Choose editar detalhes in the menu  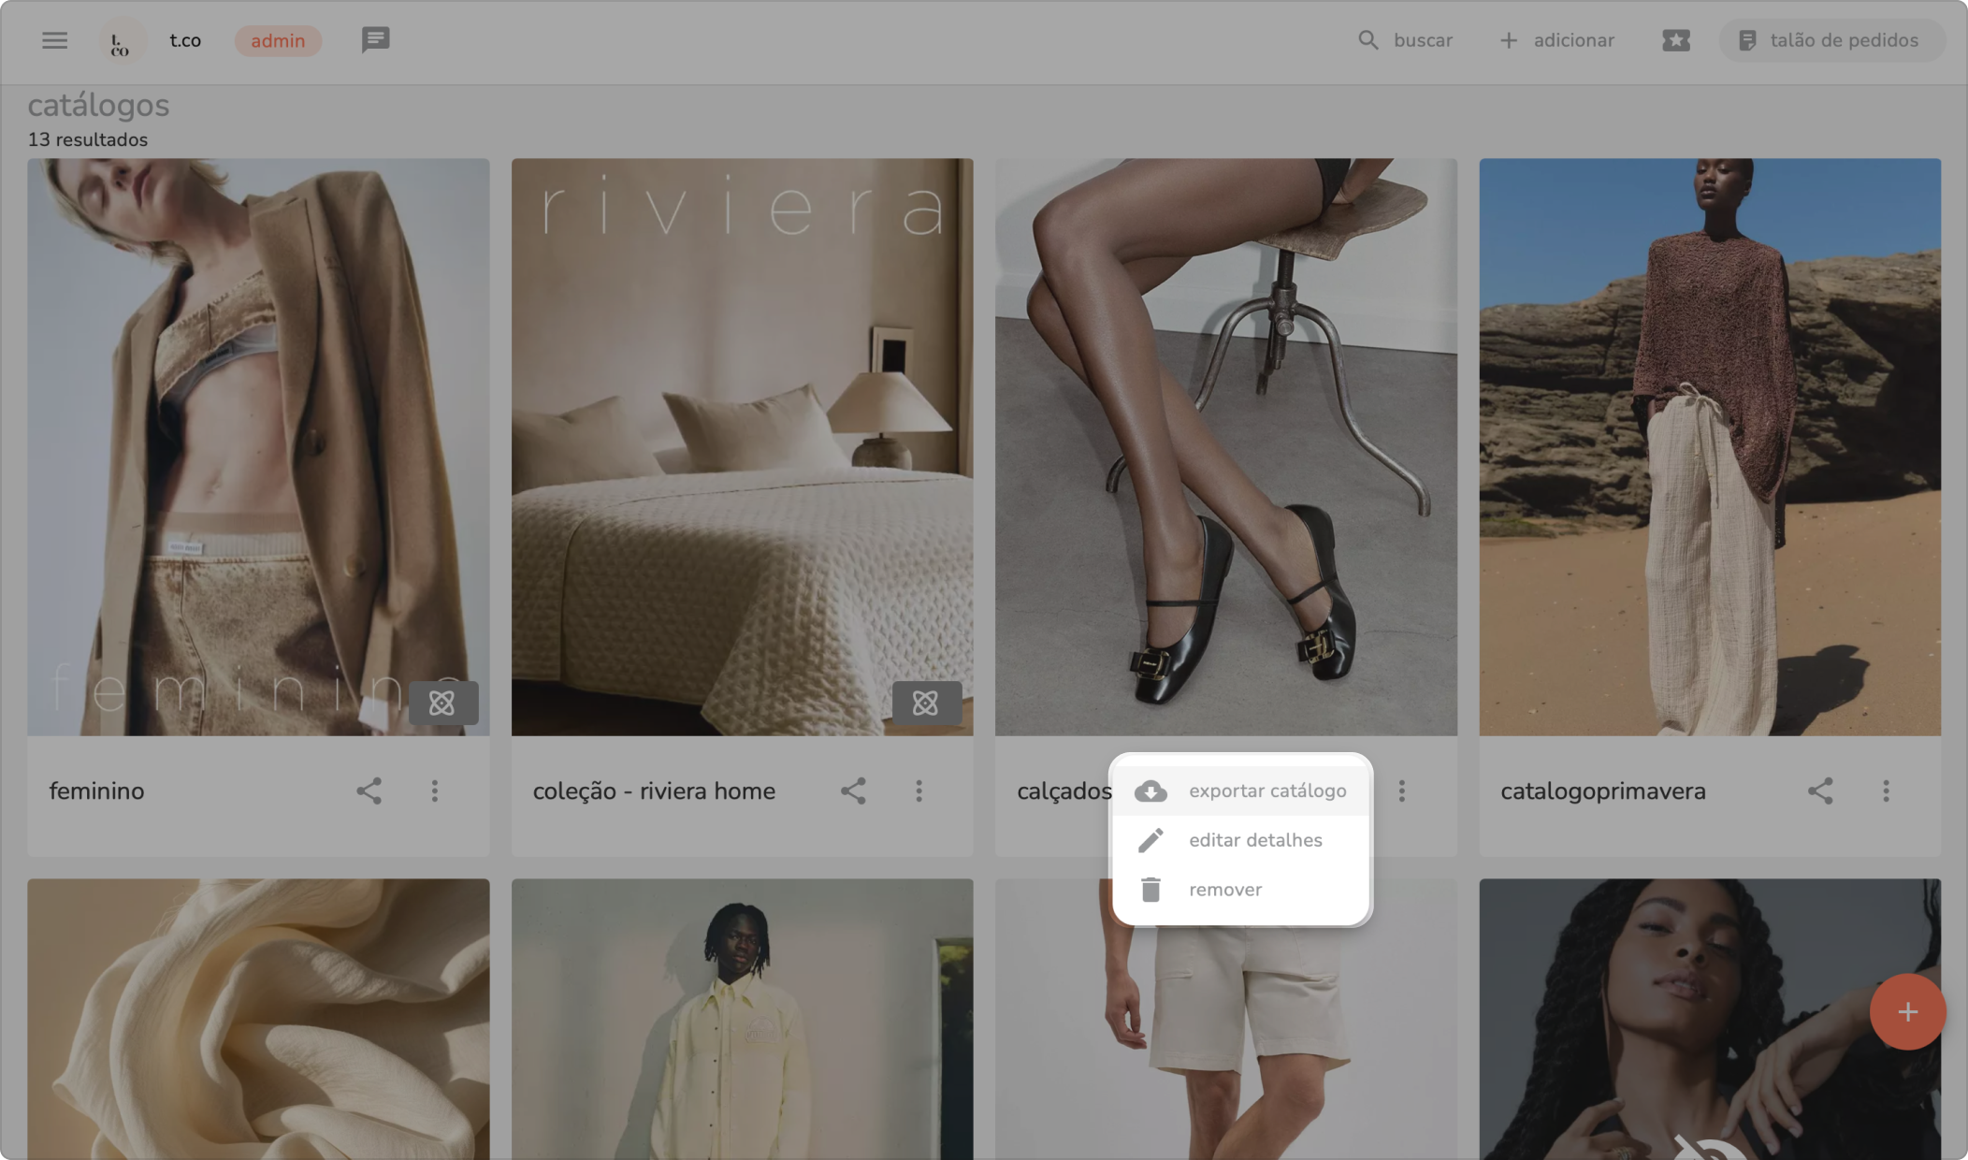pos(1240,840)
